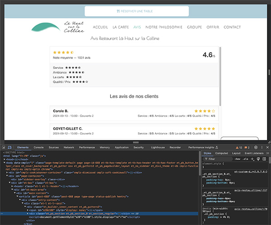Click the reviews widget vertical scrollbar
Viewport: 271px width, 225px height.
220,76
